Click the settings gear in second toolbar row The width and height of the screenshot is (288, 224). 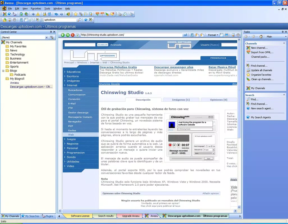15,20
